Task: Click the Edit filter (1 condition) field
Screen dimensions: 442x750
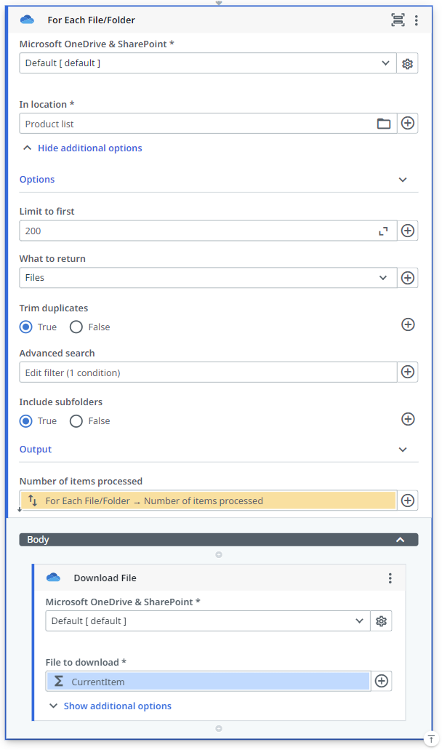Action: 208,372
